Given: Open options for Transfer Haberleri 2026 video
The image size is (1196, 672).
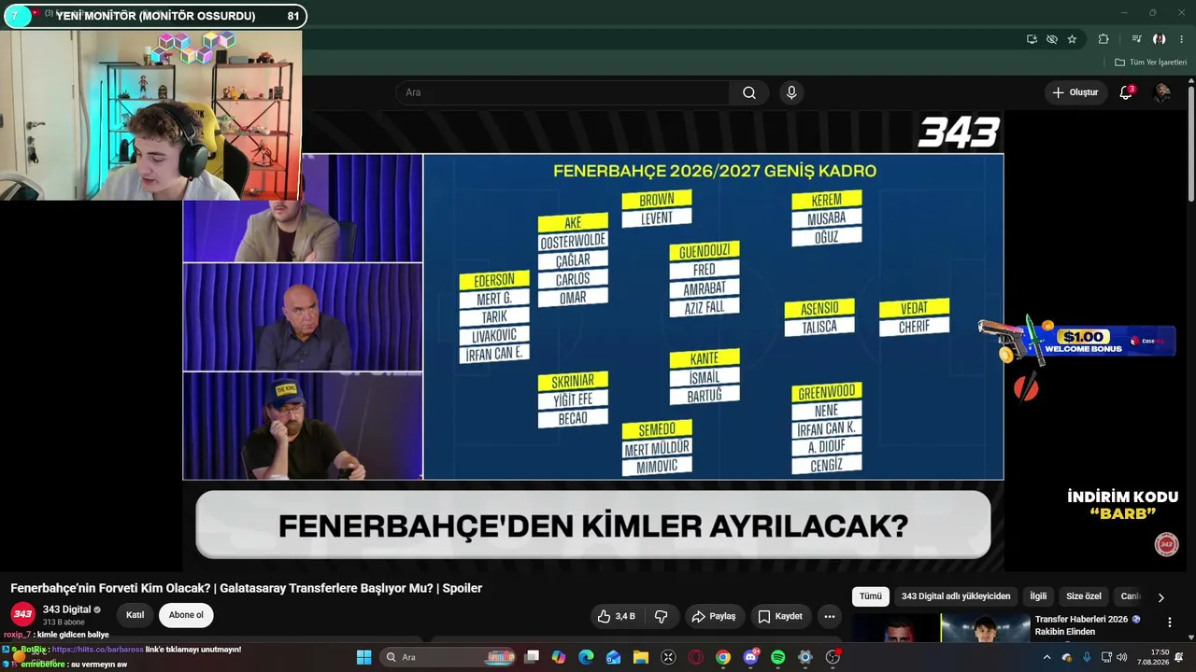Looking at the screenshot, I should coord(1169,622).
